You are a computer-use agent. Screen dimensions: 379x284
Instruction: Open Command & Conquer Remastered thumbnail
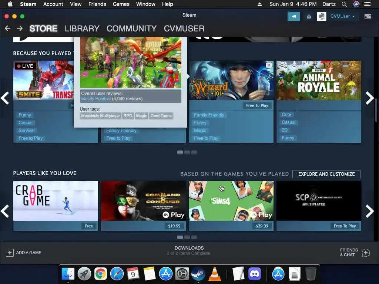click(143, 201)
